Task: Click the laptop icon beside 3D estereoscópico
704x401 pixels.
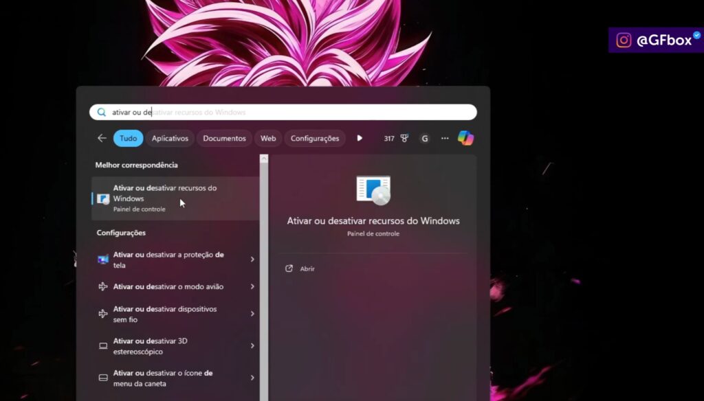Action: [103, 346]
